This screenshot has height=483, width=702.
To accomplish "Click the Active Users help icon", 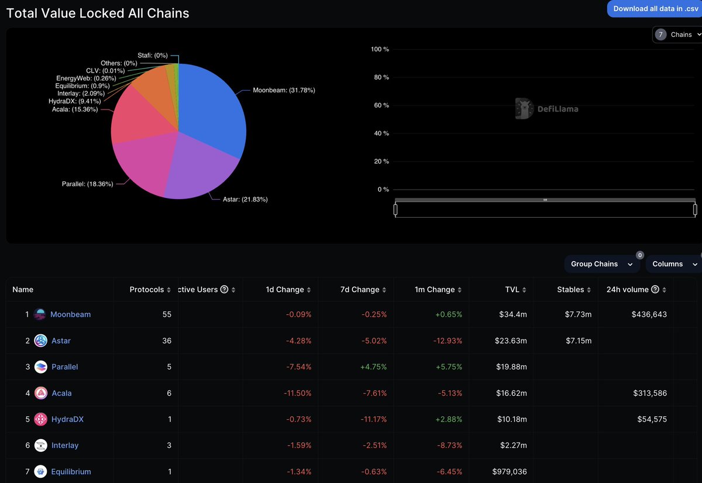I will click(224, 289).
